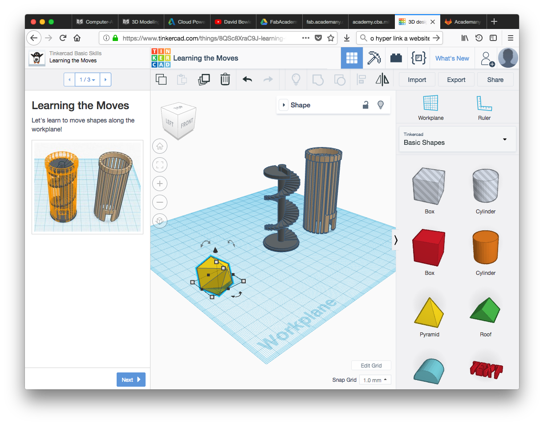The width and height of the screenshot is (544, 425).
Task: Redo the last action
Action: click(268, 80)
